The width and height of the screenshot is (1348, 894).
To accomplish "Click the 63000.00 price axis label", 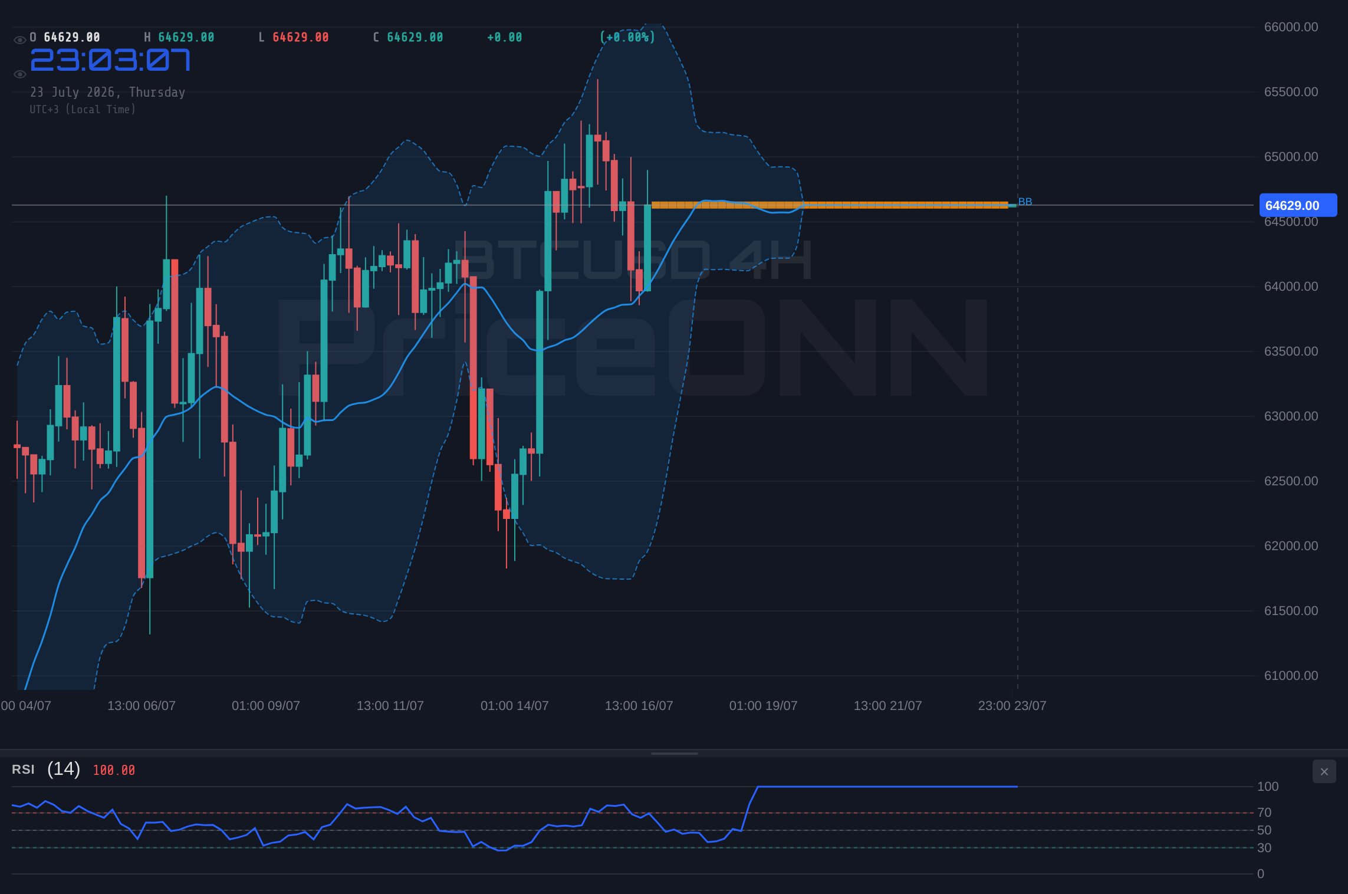I will [1291, 416].
